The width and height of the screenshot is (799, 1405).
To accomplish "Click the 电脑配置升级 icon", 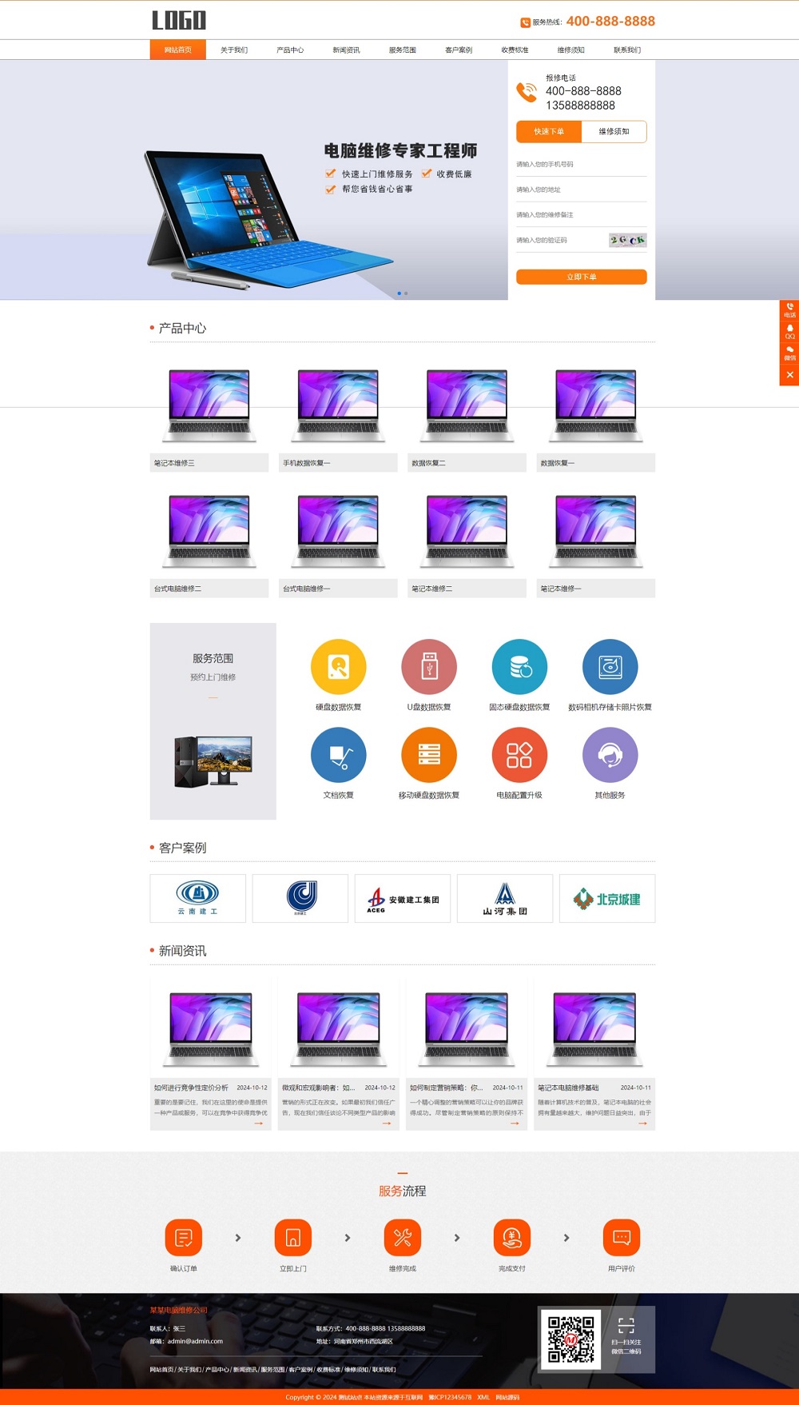I will pos(519,755).
